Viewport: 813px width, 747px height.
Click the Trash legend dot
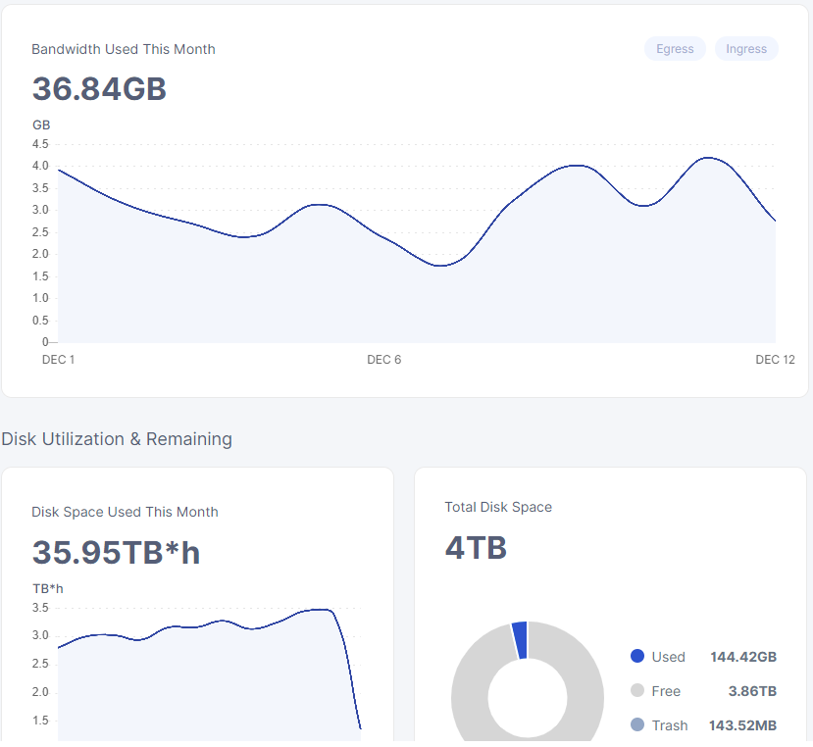637,725
